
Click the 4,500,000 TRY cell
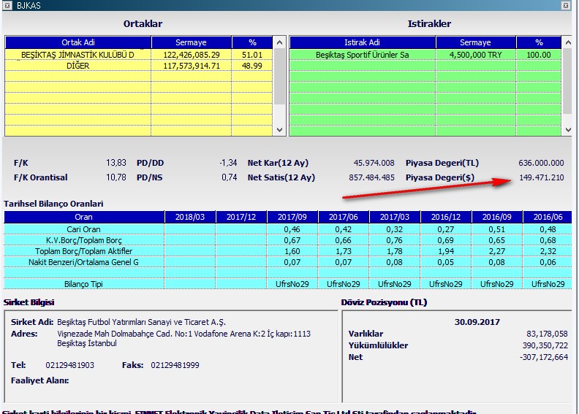(x=475, y=55)
